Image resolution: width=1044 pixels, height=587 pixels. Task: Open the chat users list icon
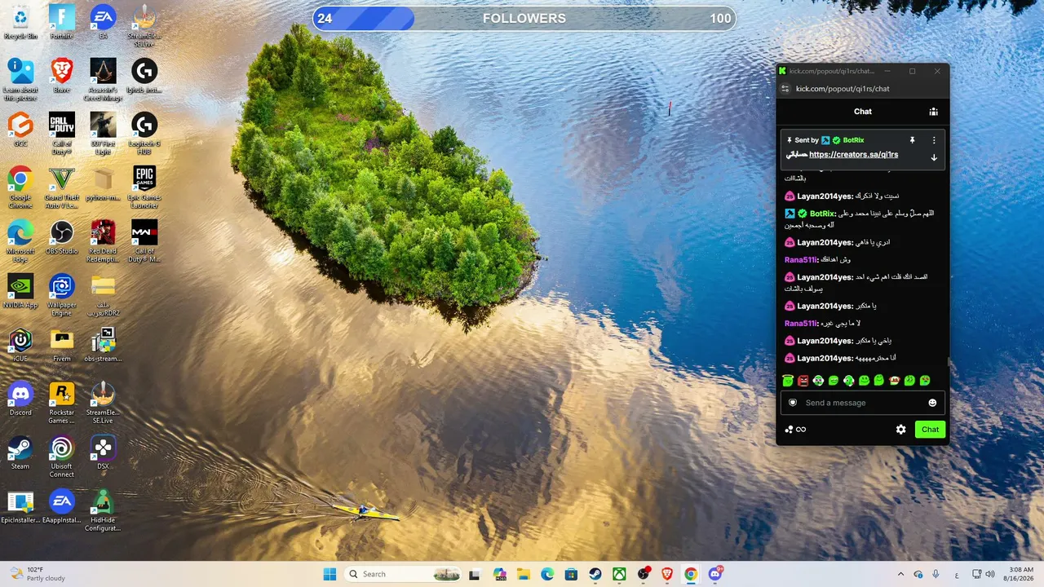(x=933, y=112)
